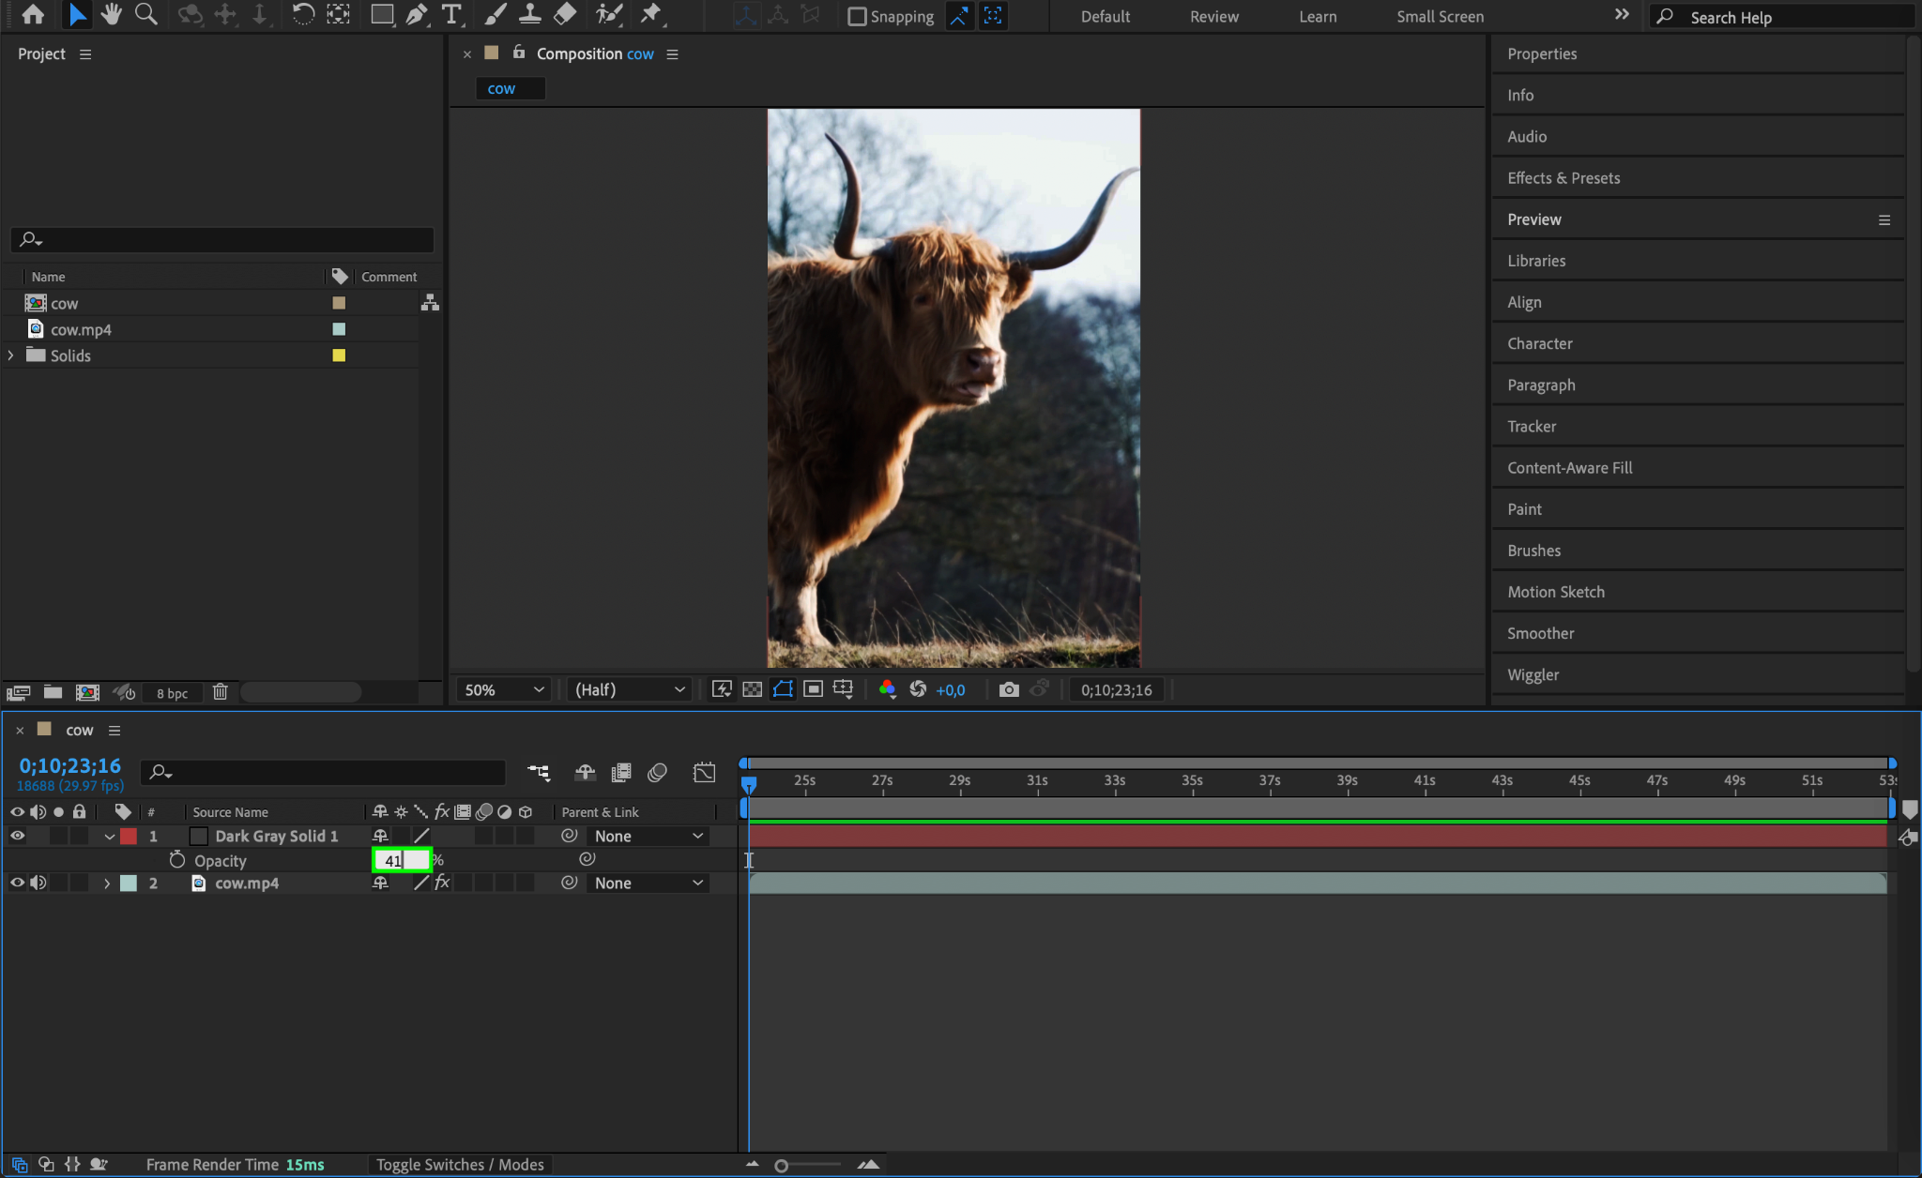The width and height of the screenshot is (1922, 1178).
Task: Click Toggle Switches / Modes button
Action: pos(460,1164)
